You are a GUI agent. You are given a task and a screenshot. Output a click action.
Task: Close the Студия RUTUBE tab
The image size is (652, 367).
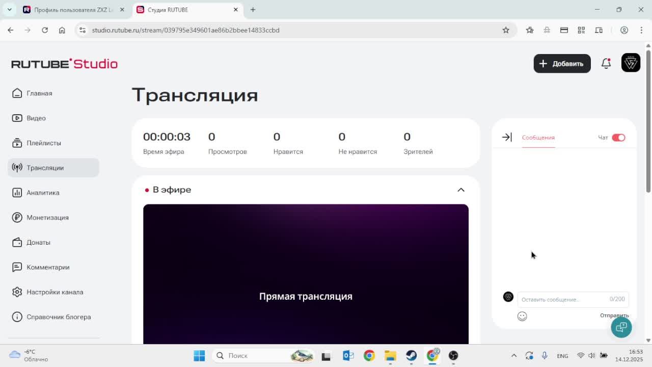pyautogui.click(x=236, y=10)
